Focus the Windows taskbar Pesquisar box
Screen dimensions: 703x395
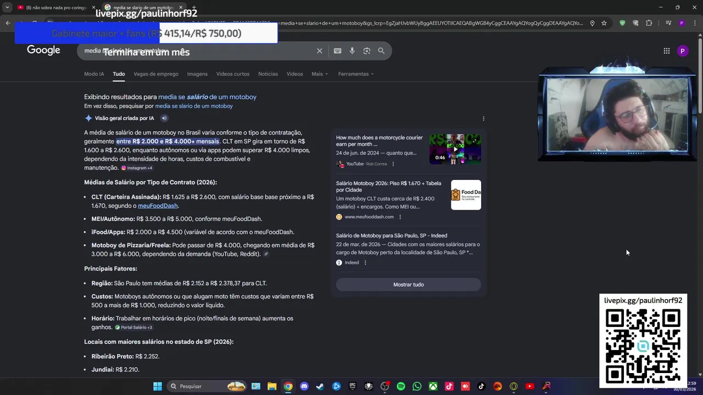(x=206, y=386)
